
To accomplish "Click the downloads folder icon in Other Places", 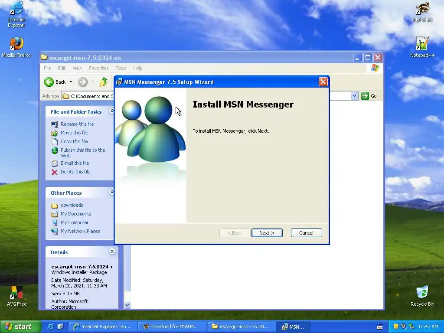I will click(55, 205).
